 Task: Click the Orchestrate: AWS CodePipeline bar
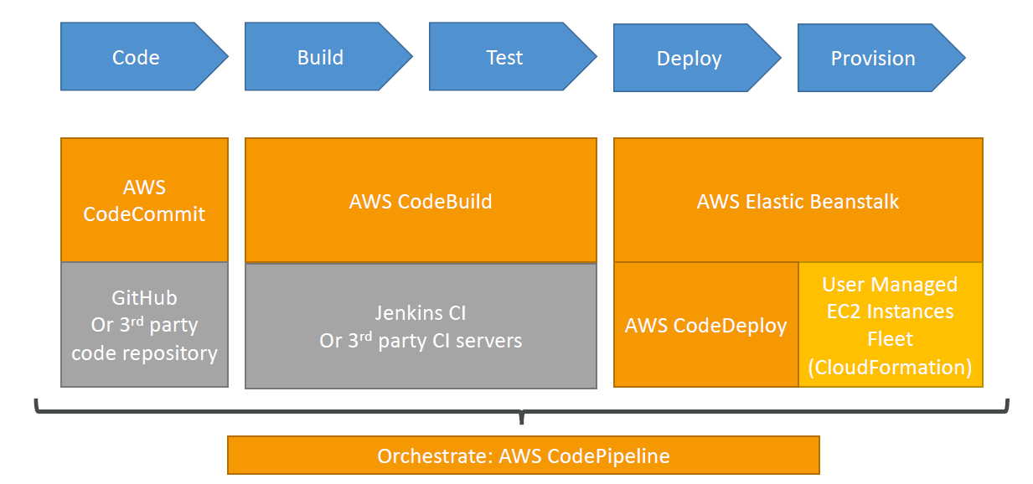(524, 456)
